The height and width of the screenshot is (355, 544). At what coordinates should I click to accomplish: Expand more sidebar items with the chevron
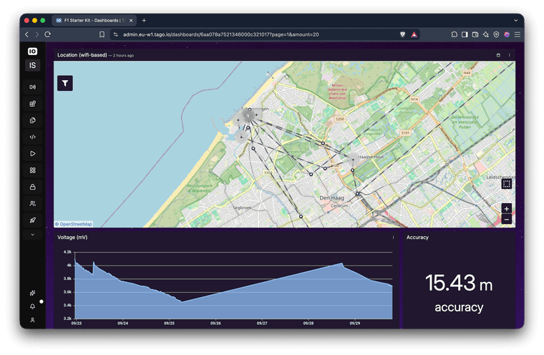tap(33, 235)
